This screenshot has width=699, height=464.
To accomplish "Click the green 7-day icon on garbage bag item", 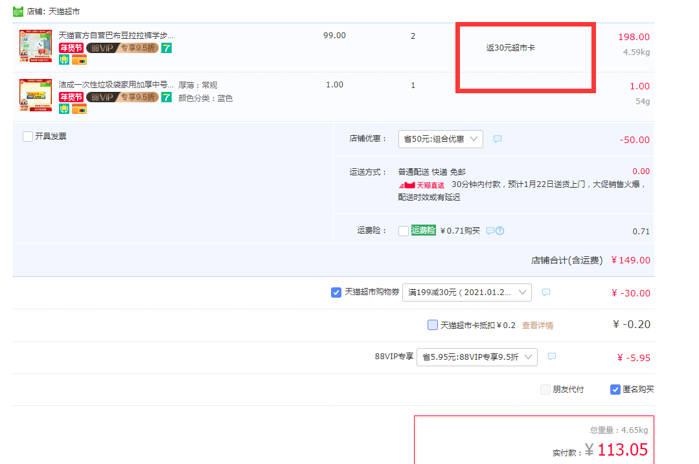I will point(166,97).
